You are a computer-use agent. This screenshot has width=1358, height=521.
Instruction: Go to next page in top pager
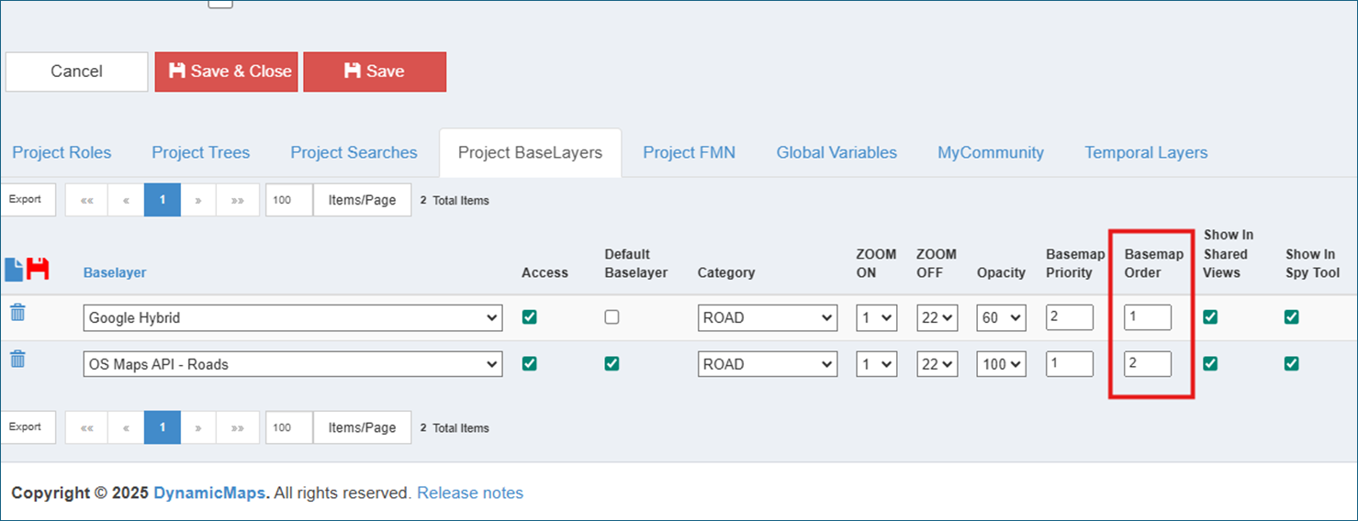[198, 200]
